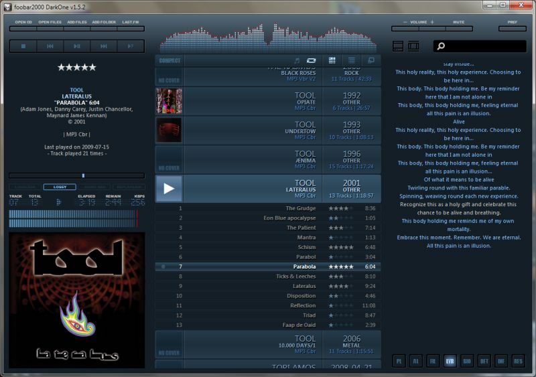Image resolution: width=536 pixels, height=377 pixels.
Task: Skip to the previous track
Action: [50, 46]
